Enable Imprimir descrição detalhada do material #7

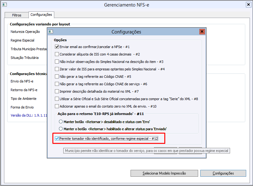pos(57,91)
